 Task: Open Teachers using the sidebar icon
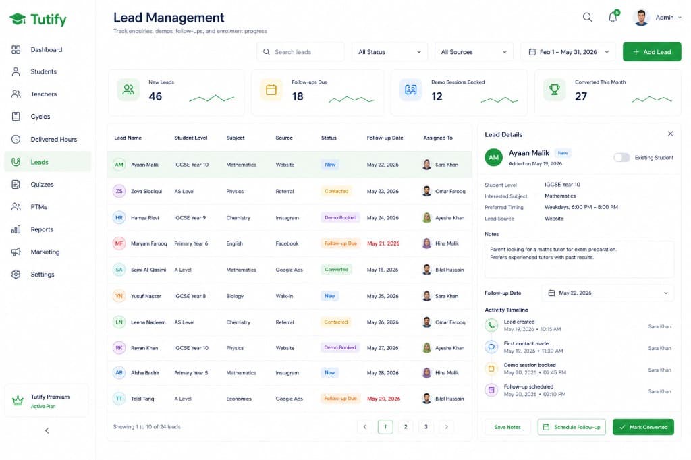(x=16, y=94)
